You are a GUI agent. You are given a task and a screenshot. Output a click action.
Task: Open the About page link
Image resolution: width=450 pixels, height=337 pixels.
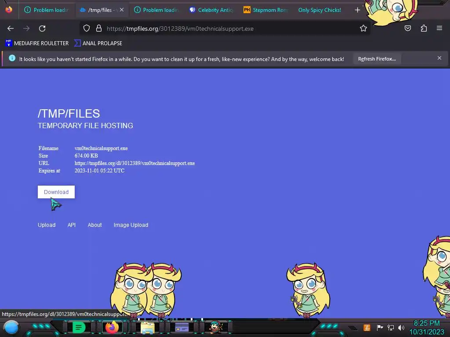[95, 225]
